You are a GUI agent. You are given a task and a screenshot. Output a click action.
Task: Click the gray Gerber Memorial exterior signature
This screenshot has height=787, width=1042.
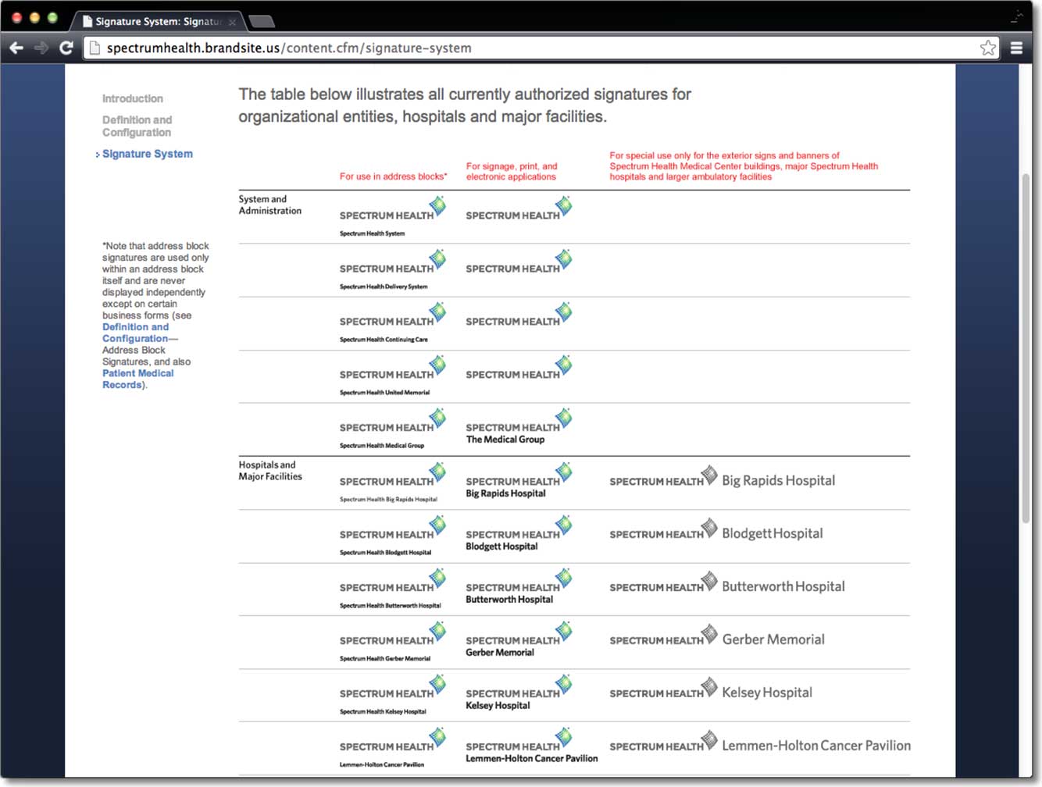click(717, 637)
